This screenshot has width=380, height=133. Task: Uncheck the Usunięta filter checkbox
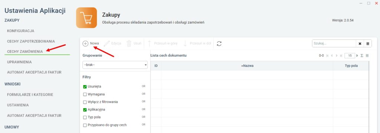85,86
